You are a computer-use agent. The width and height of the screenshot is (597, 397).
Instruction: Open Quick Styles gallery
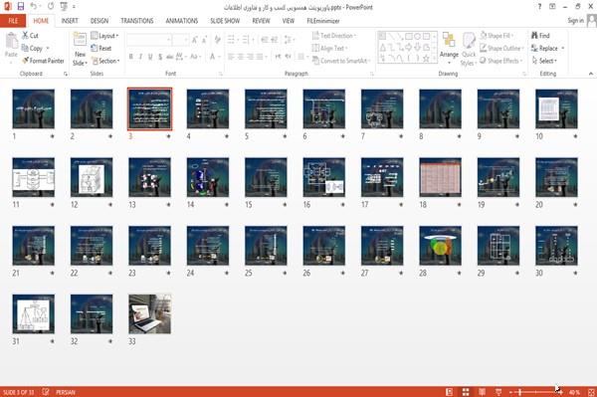click(469, 50)
